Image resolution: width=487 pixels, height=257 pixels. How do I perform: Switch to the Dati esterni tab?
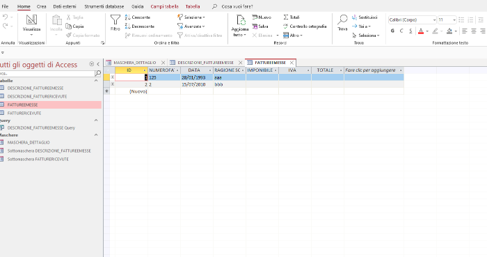tap(65, 6)
